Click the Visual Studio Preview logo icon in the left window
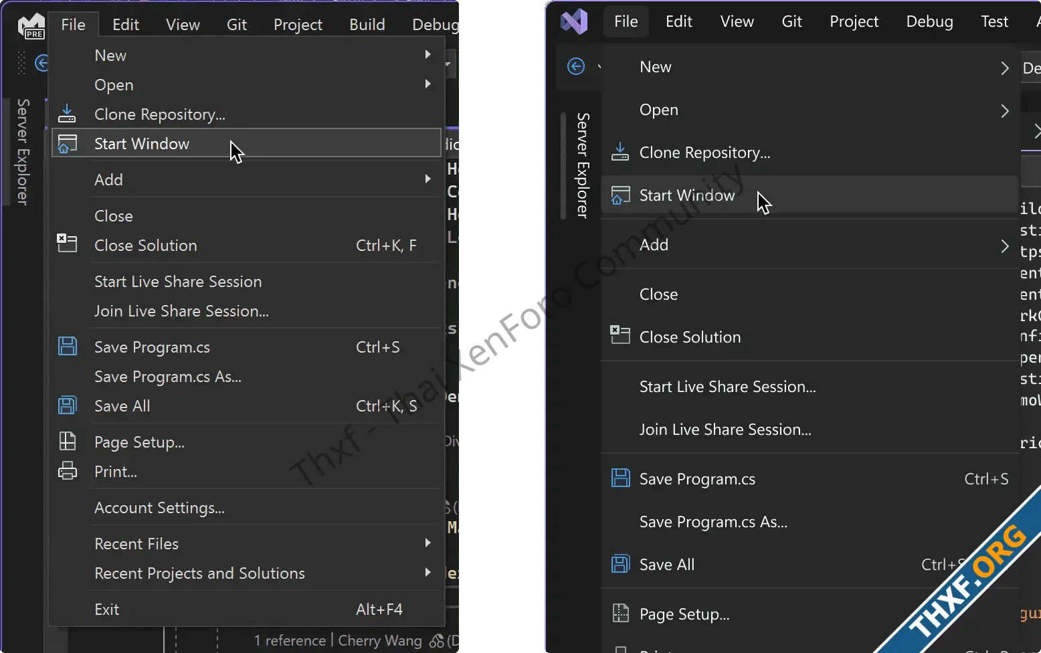1041x653 pixels. pos(31,25)
